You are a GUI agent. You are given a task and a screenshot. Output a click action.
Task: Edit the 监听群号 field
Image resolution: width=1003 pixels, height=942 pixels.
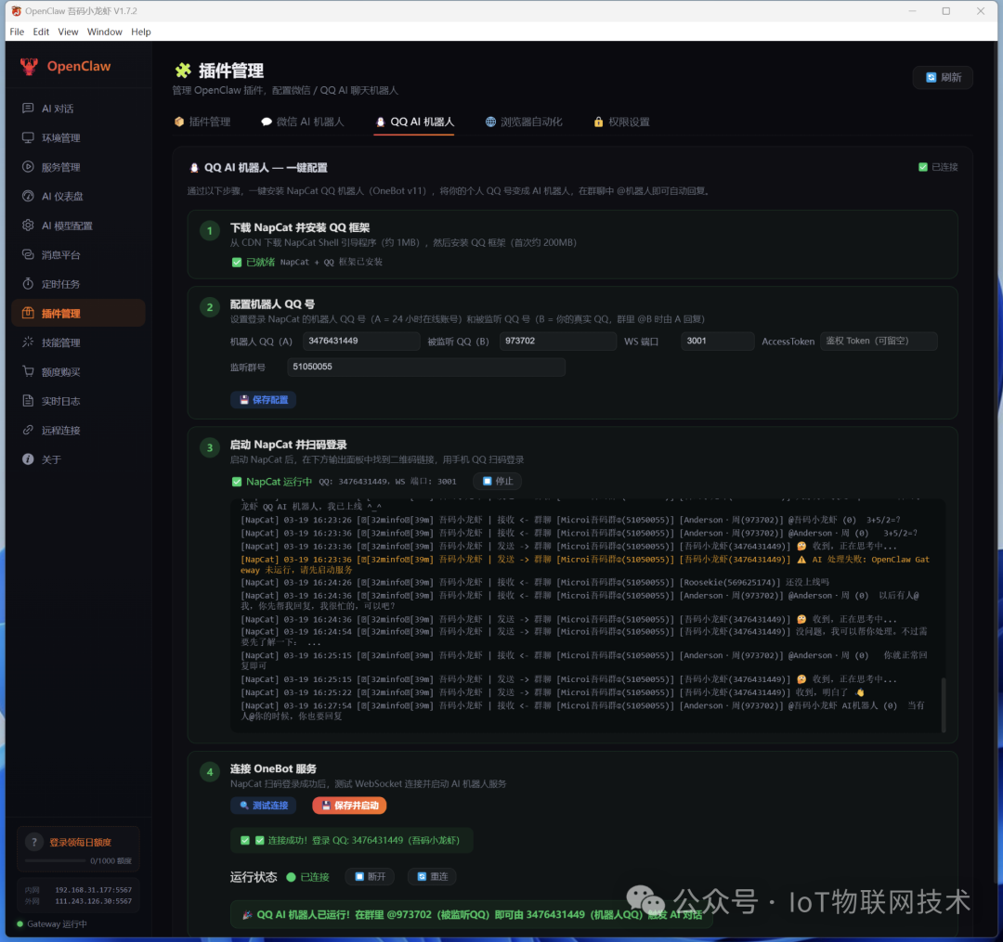click(426, 367)
